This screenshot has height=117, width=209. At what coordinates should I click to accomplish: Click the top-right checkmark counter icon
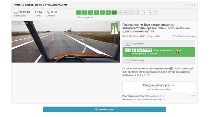coord(185,5)
